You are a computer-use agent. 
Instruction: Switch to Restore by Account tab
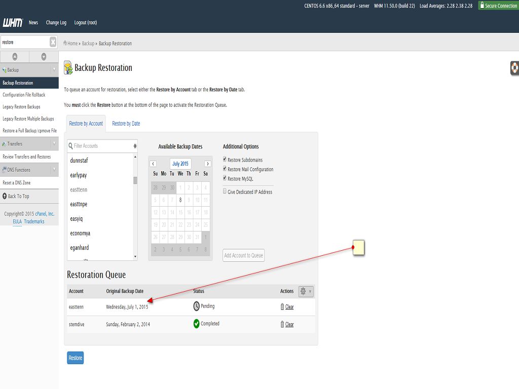click(86, 124)
